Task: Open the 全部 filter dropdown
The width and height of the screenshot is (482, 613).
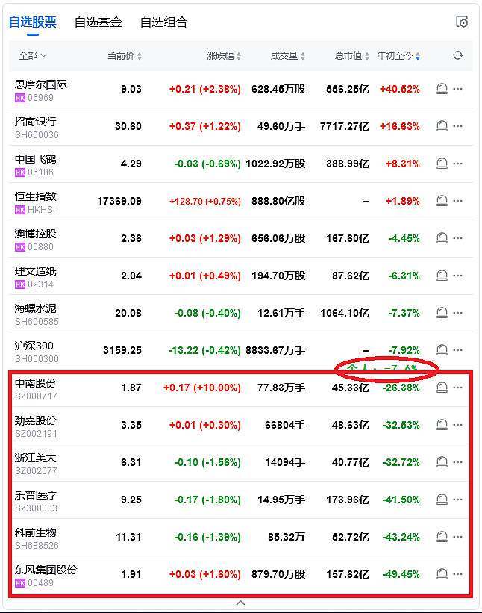Action: (33, 55)
